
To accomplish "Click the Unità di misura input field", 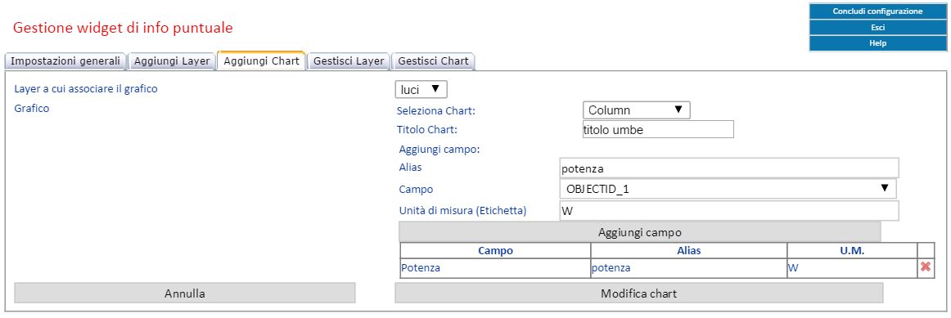I will pyautogui.click(x=729, y=211).
